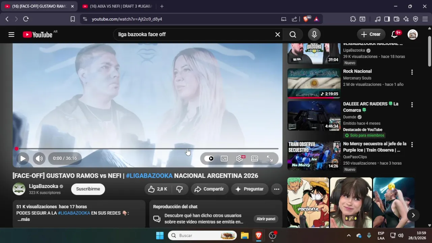
Task: Reload the page
Action: (26, 19)
